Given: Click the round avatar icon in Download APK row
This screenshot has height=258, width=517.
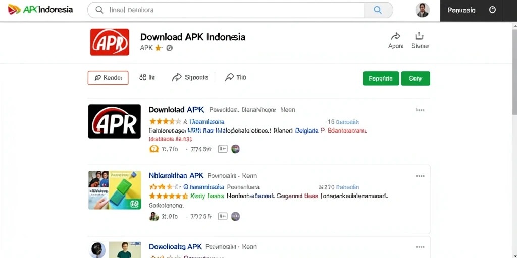Looking at the screenshot, I should click(235, 149).
